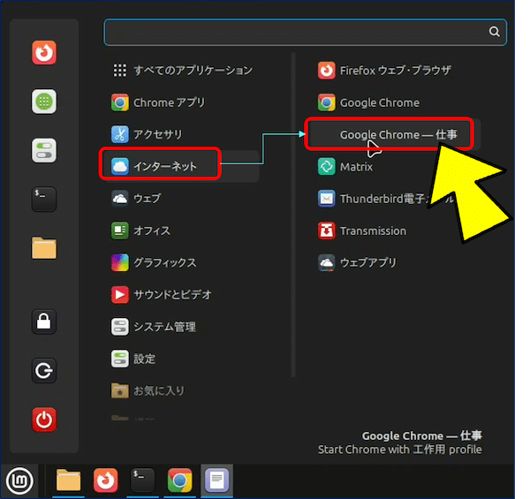Launch Transmission from the app list
This screenshot has height=499, width=530.
click(x=372, y=231)
